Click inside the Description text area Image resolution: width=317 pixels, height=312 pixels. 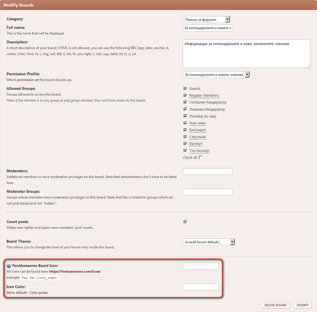246,53
